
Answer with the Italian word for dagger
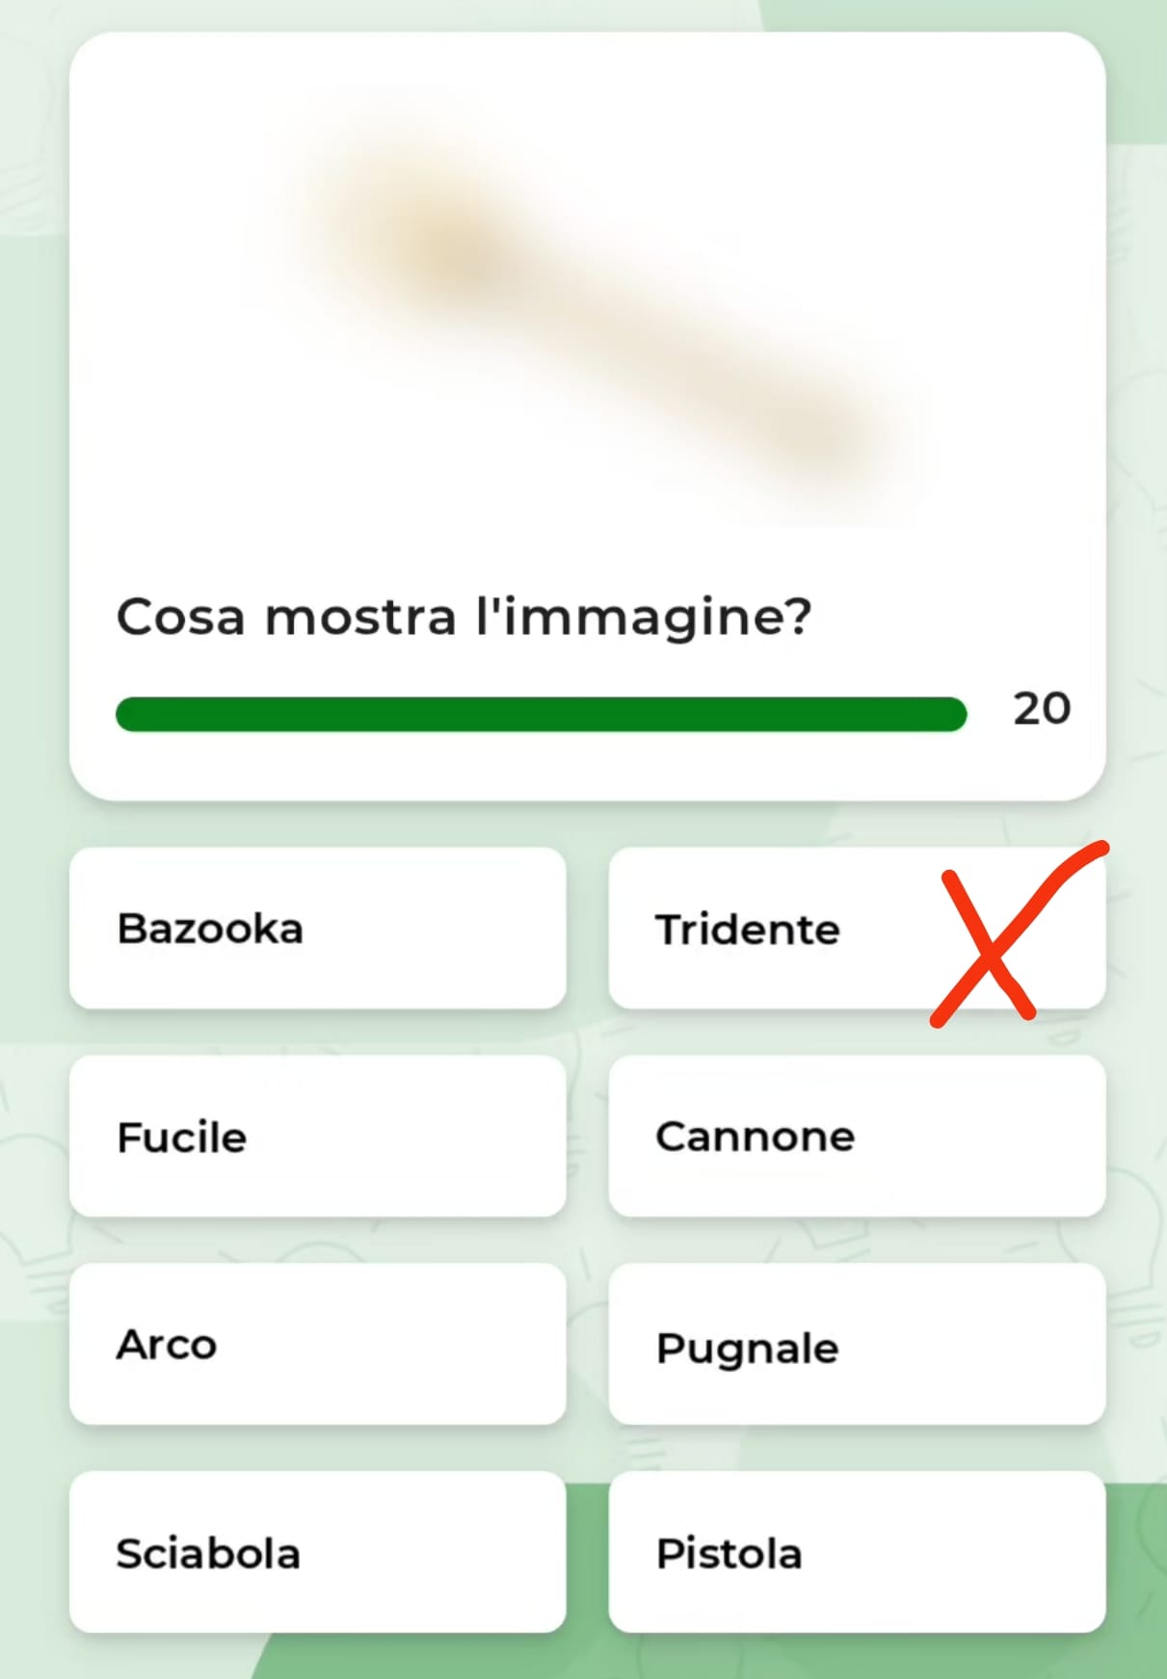tap(857, 1345)
